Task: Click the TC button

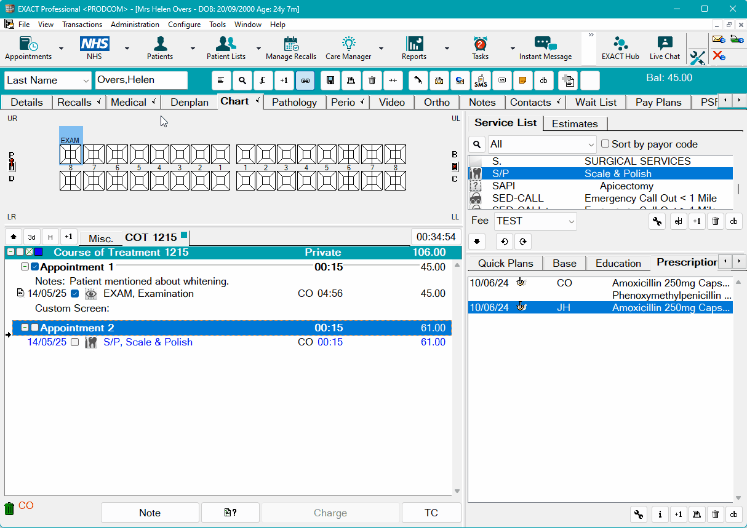Action: [x=431, y=513]
